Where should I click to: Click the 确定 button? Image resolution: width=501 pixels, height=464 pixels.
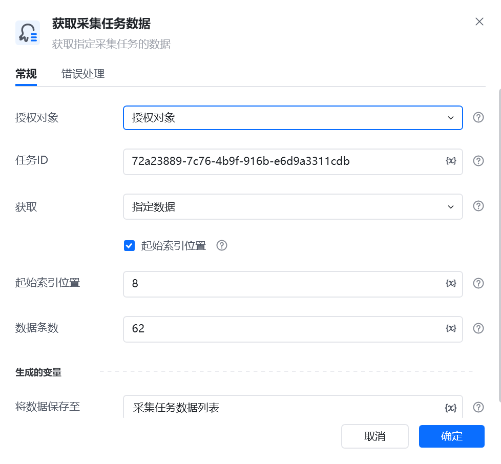click(x=451, y=436)
